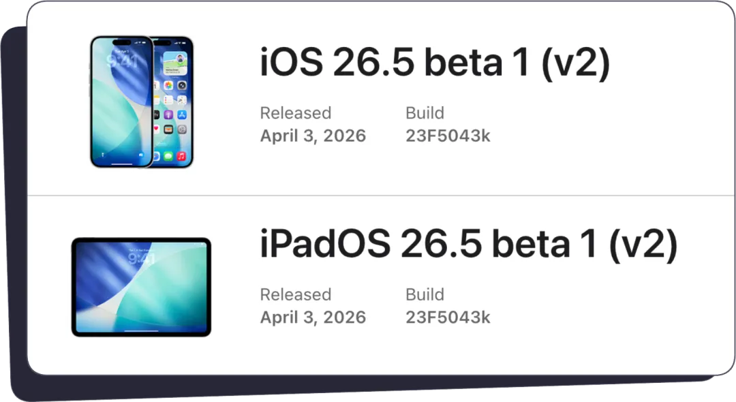This screenshot has height=402, width=736.
Task: Click the iOS release date April 3, 2026
Action: point(313,136)
